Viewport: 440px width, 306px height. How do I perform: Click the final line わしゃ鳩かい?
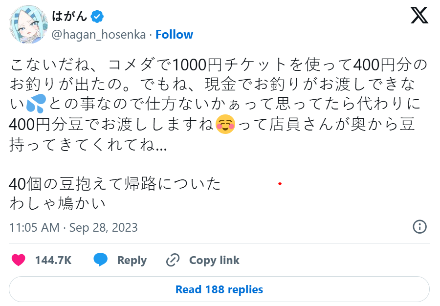(x=57, y=203)
